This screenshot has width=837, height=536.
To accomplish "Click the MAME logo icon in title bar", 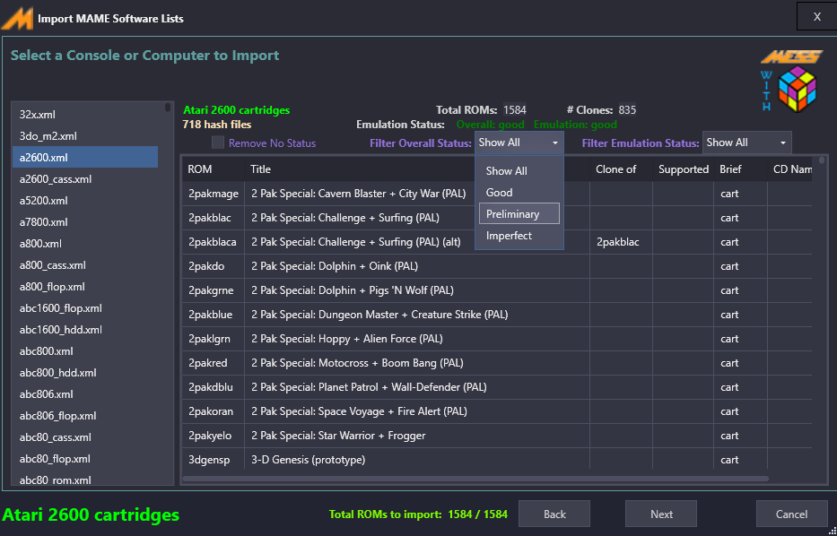I will point(17,18).
